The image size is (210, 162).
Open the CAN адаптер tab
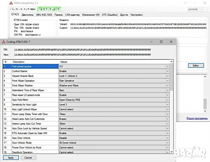tap(72, 15)
